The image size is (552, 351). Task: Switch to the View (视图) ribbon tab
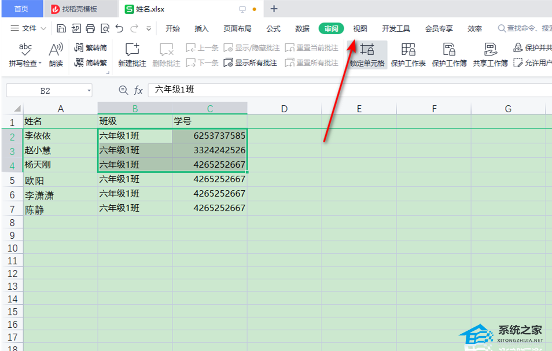click(x=360, y=28)
